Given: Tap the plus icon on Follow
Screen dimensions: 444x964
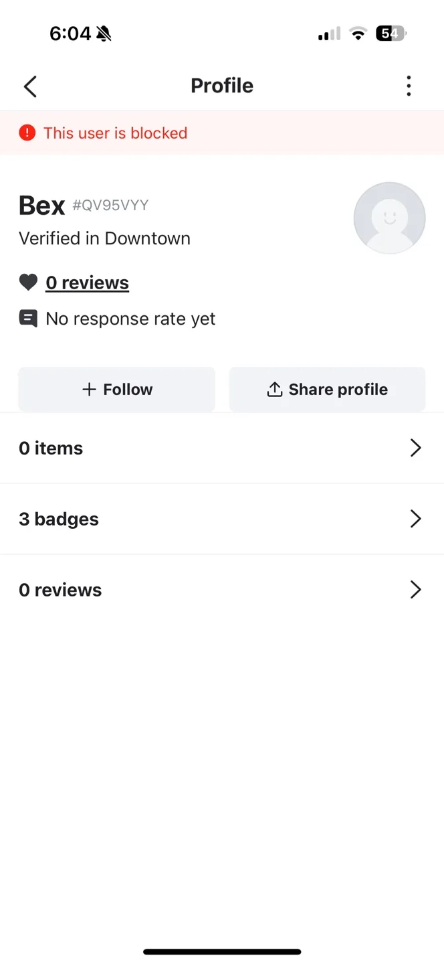Looking at the screenshot, I should click(89, 390).
